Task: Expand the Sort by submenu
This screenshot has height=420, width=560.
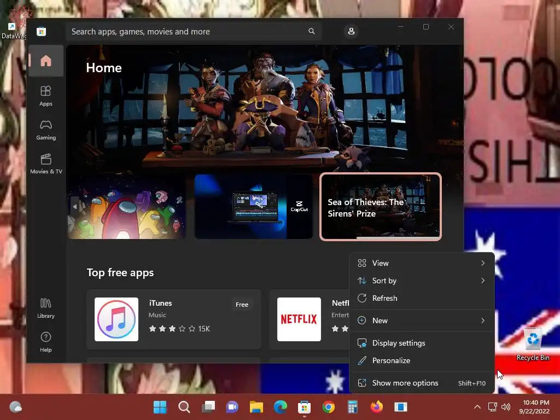Action: point(422,281)
